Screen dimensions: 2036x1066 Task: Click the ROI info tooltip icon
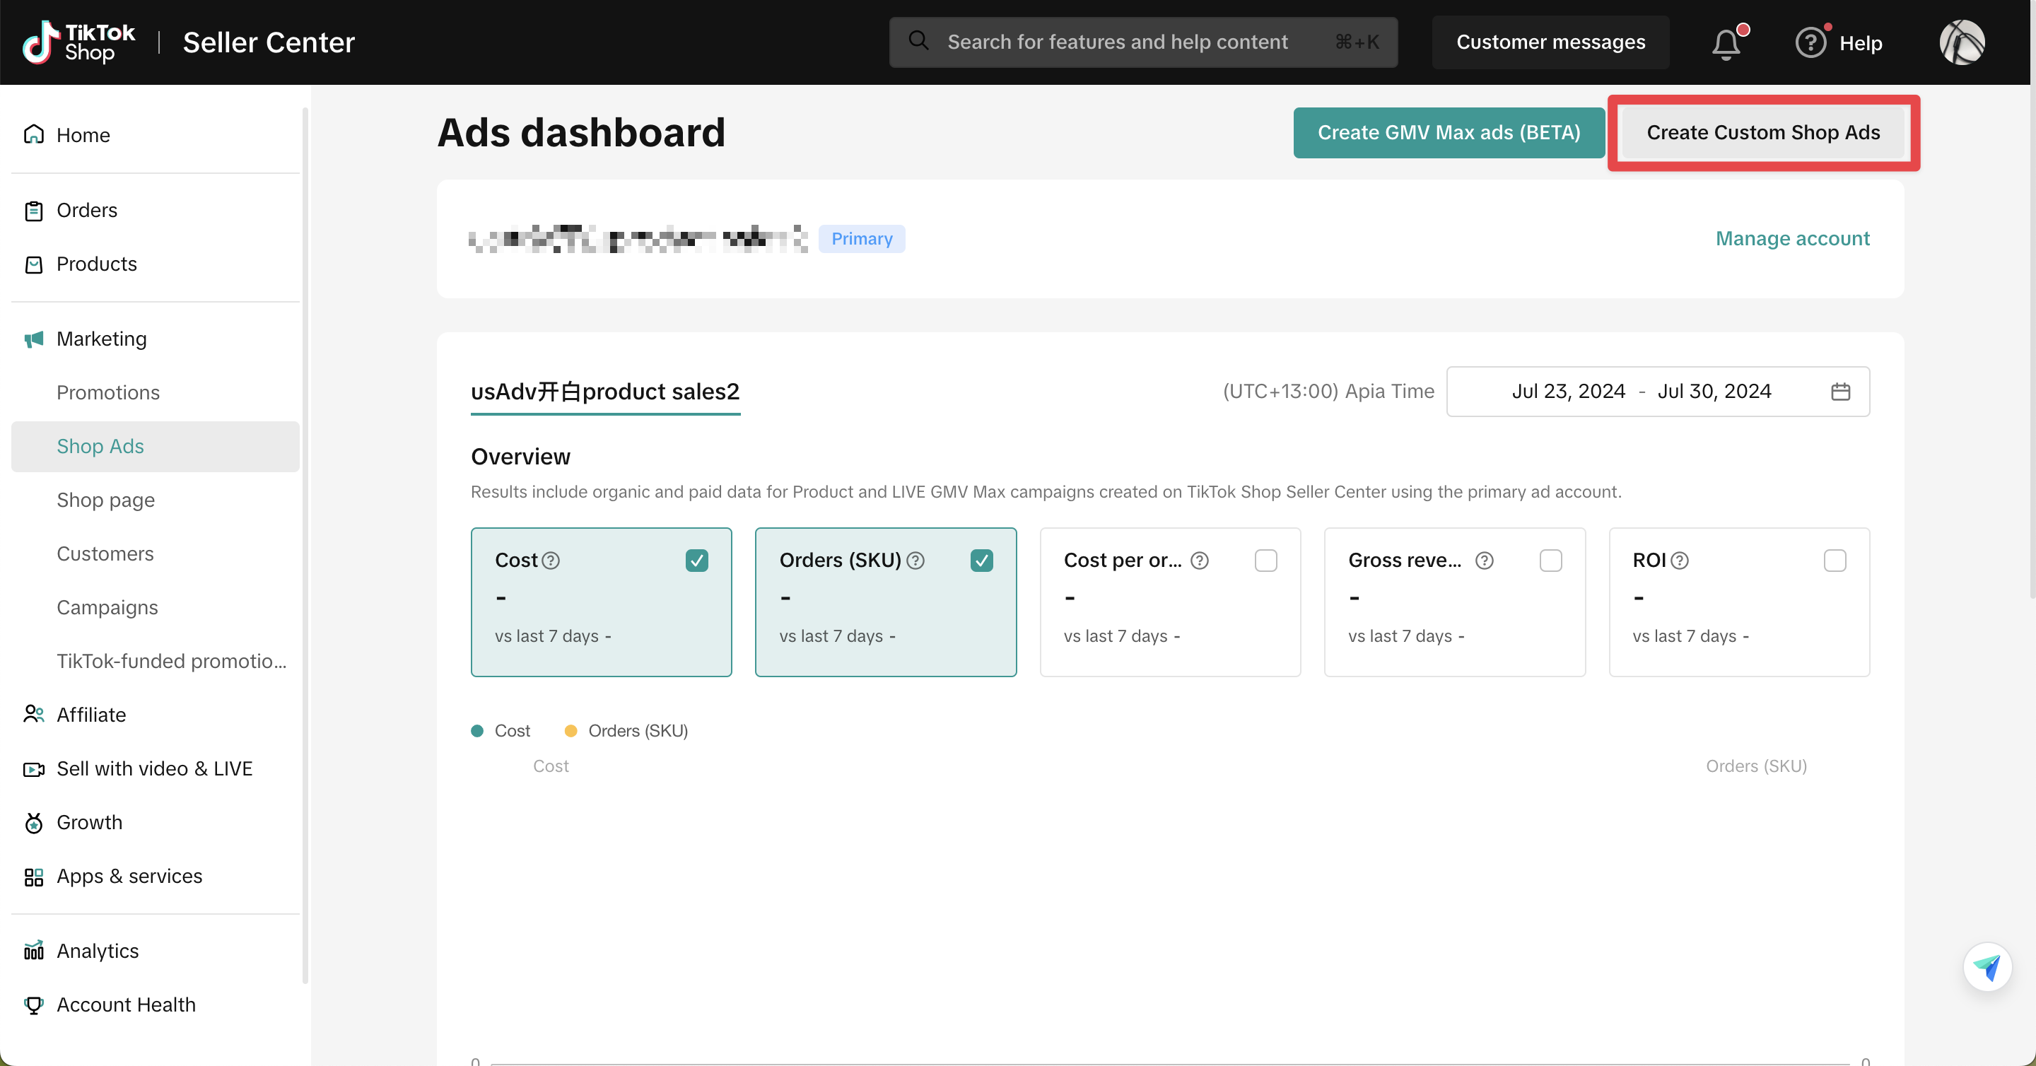(1680, 561)
